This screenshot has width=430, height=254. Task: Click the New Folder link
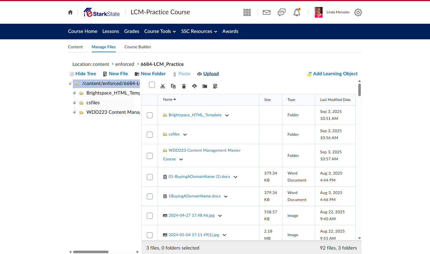pyautogui.click(x=153, y=74)
